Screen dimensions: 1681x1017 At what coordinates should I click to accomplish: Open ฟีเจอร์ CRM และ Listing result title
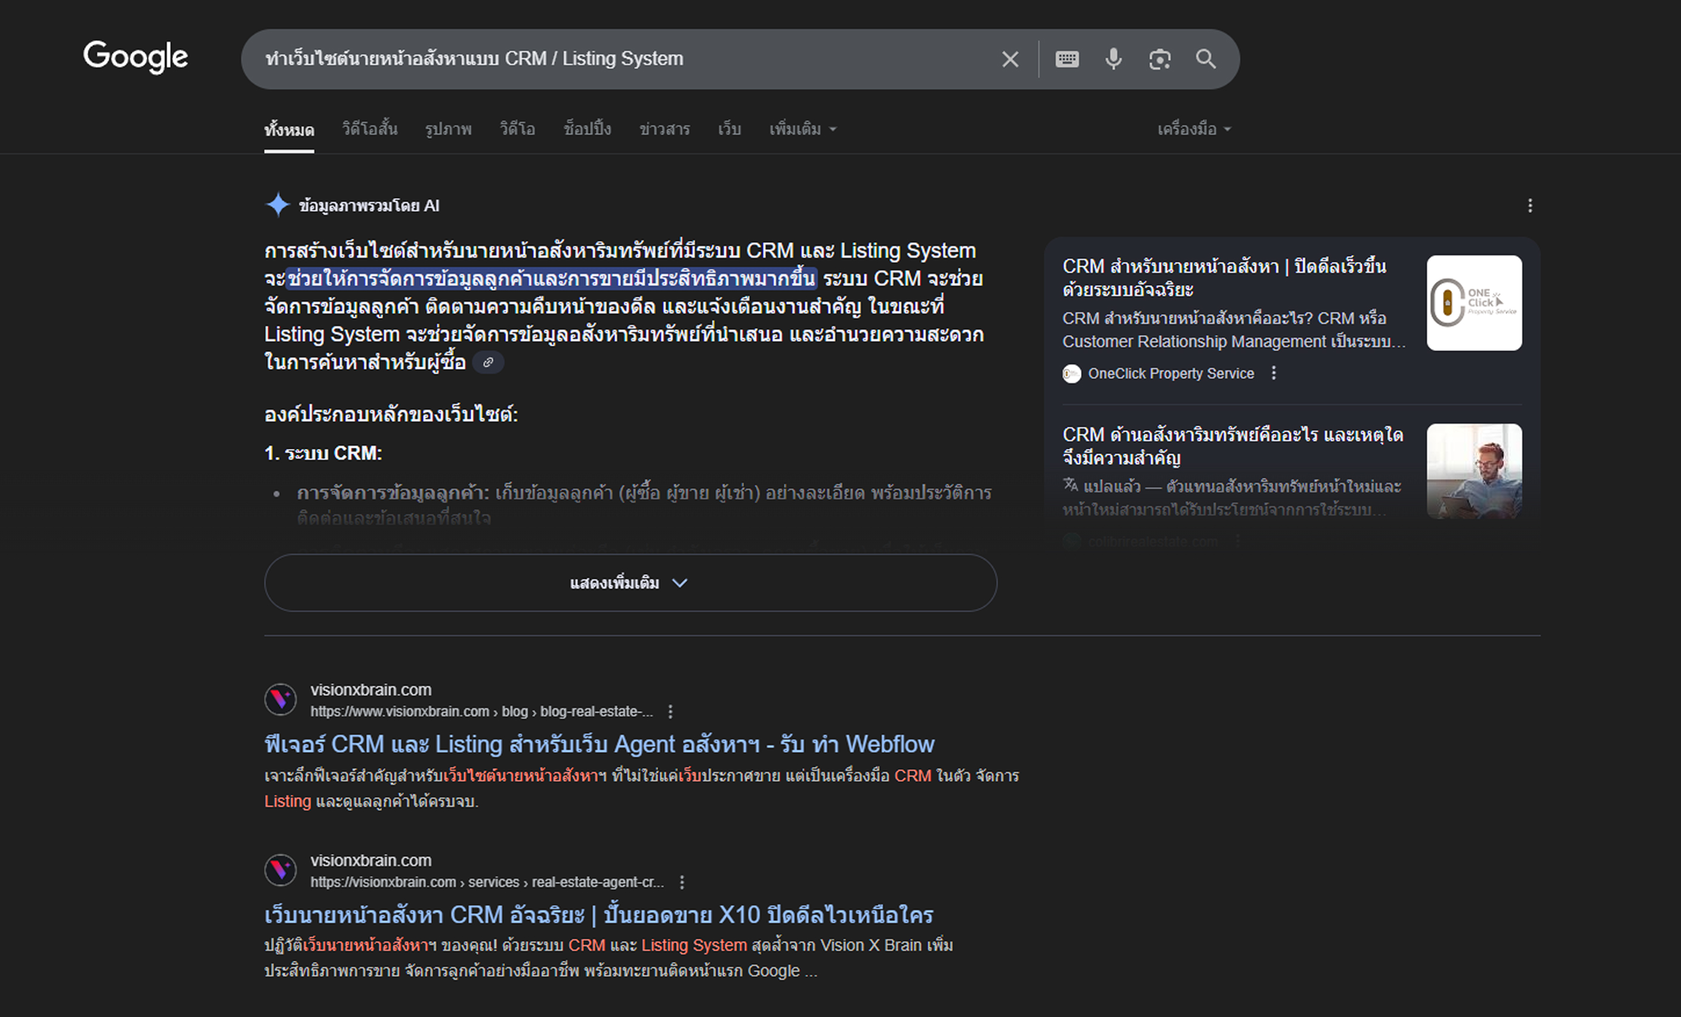pos(599,744)
